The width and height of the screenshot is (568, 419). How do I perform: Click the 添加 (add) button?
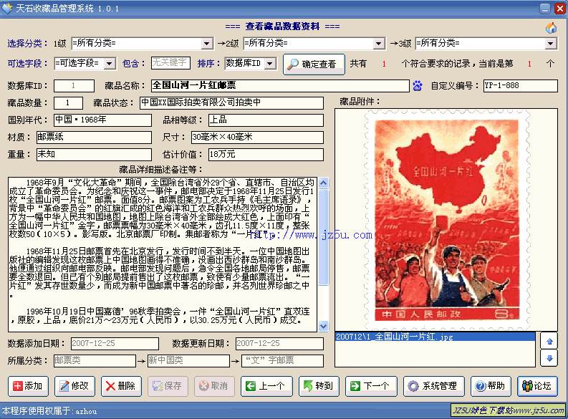28,386
